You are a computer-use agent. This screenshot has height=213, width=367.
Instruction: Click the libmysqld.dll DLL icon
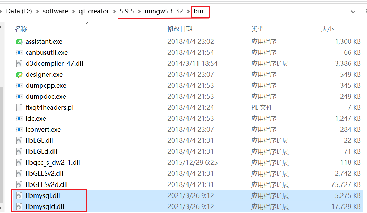tap(20, 206)
